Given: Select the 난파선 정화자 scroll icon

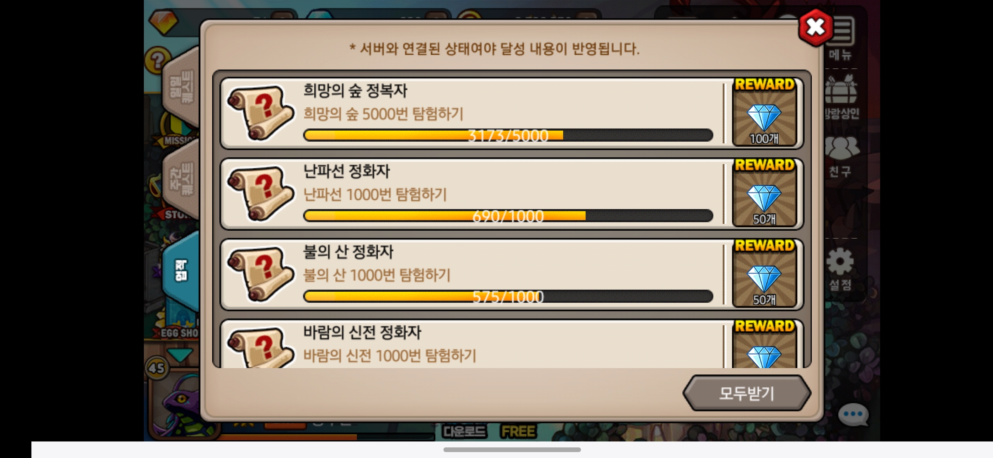Looking at the screenshot, I should coord(260,193).
